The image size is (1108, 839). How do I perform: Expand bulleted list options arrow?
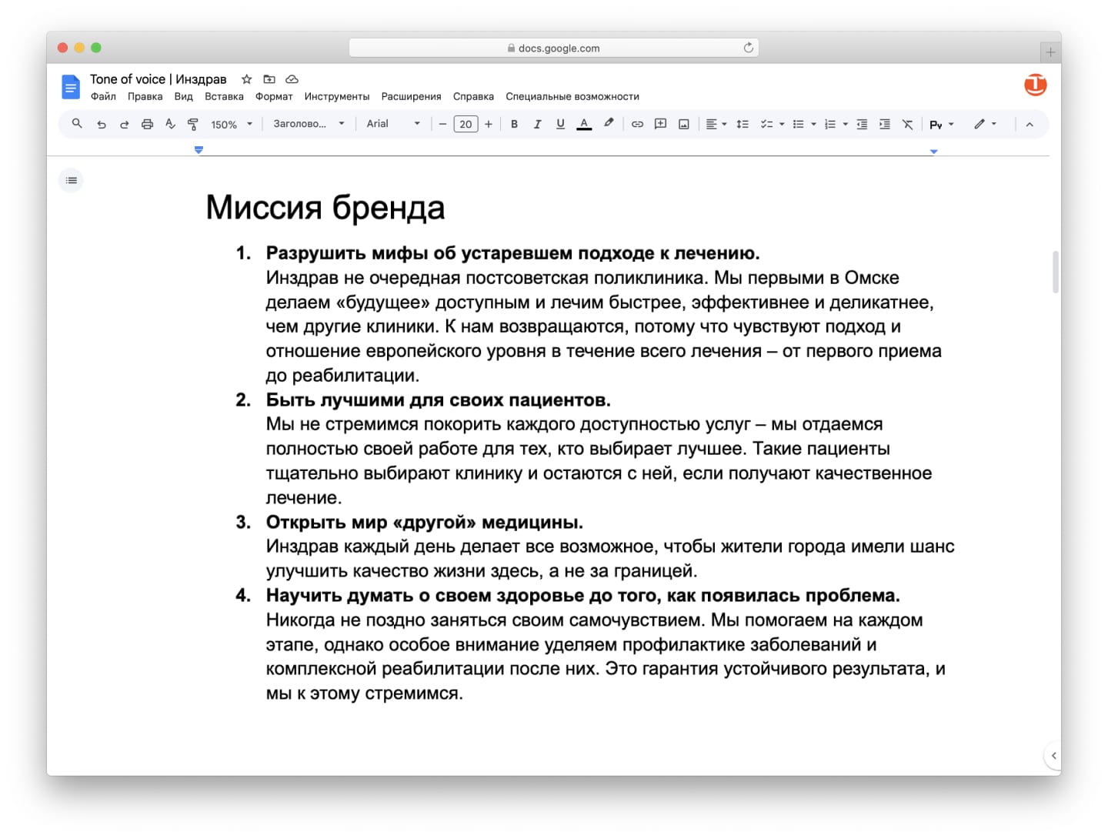pos(813,124)
